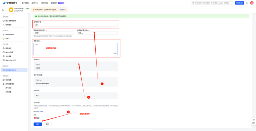Open 开发文档 in the top navigation

[x=44, y=3]
